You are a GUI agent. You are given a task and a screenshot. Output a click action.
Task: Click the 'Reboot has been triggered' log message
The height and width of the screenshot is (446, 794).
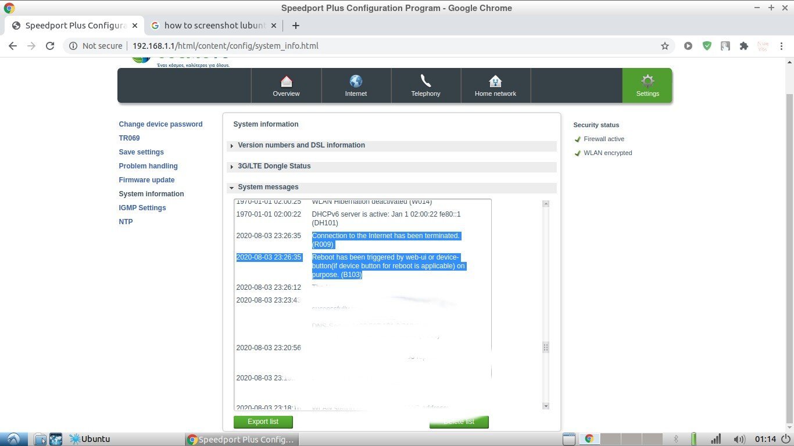389,266
